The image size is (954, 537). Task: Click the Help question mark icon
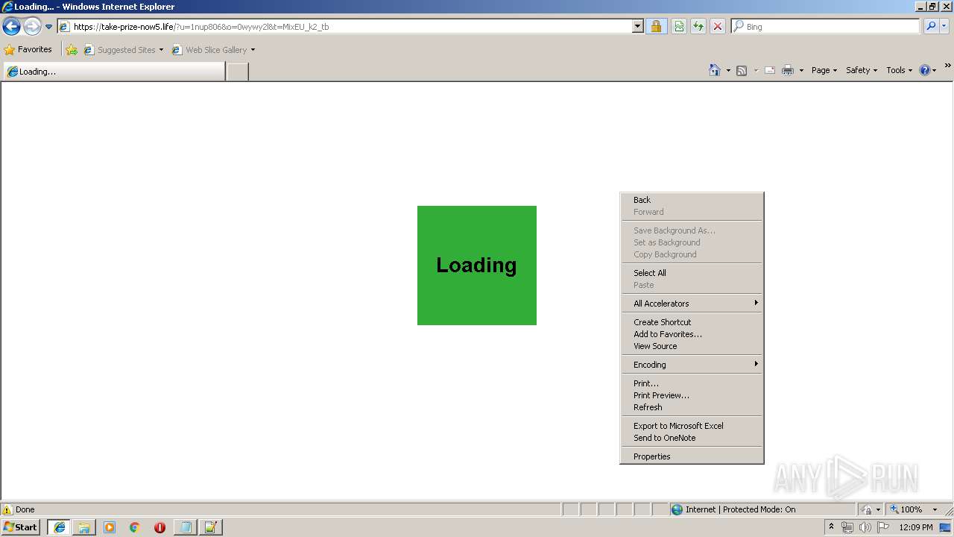[925, 70]
